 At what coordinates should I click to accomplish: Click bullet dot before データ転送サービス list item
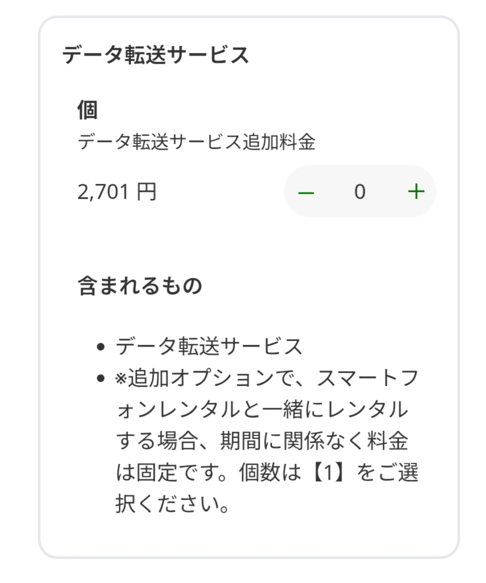coord(100,347)
